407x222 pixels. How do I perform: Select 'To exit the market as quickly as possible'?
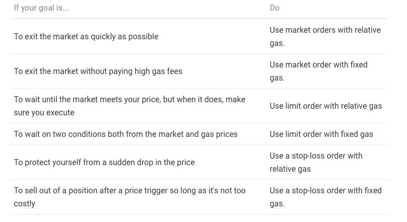pyautogui.click(x=86, y=37)
